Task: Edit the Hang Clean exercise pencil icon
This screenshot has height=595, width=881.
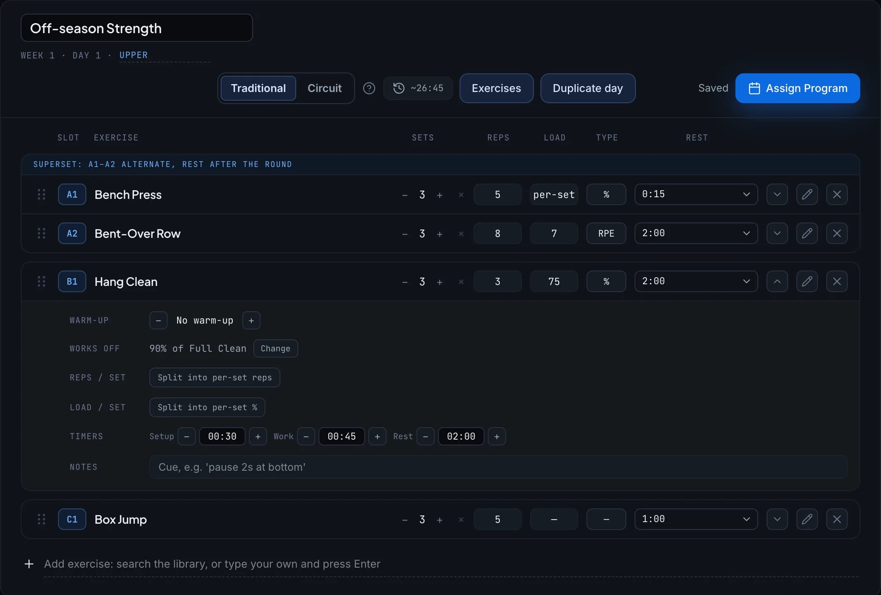Action: [x=807, y=281]
